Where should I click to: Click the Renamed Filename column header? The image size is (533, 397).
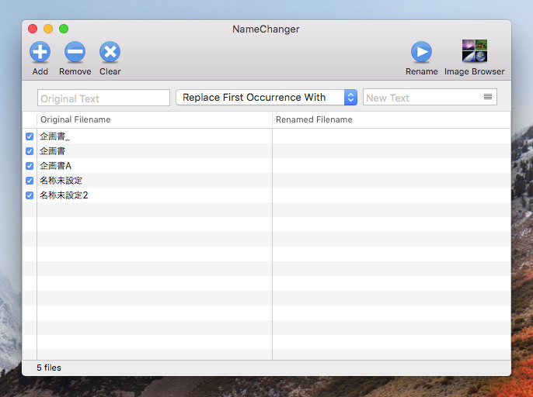[x=392, y=119]
